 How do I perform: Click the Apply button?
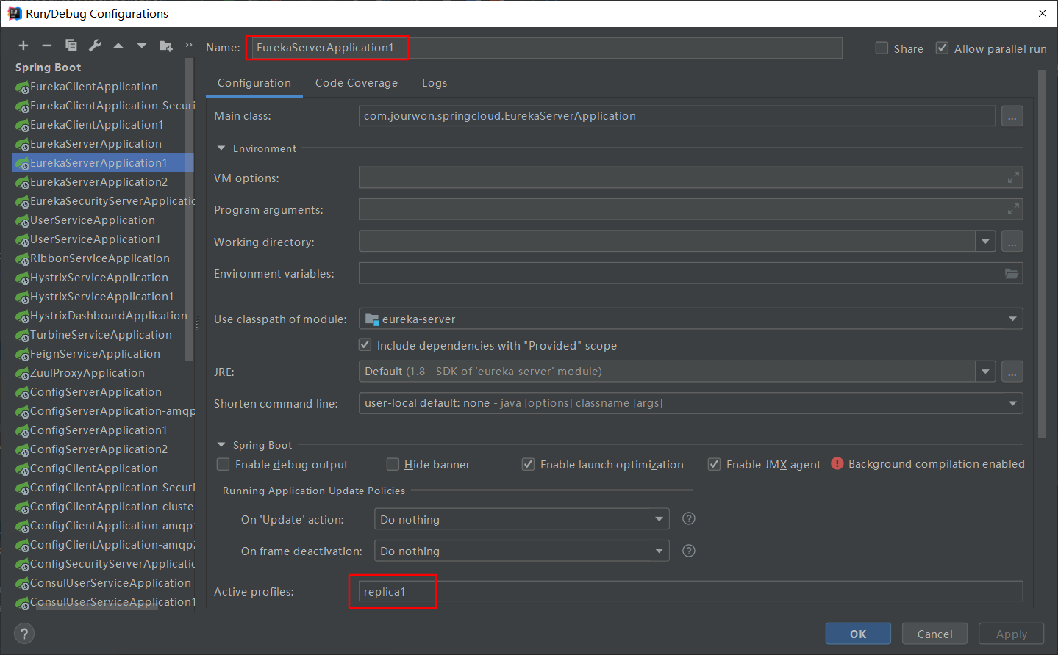point(1012,634)
